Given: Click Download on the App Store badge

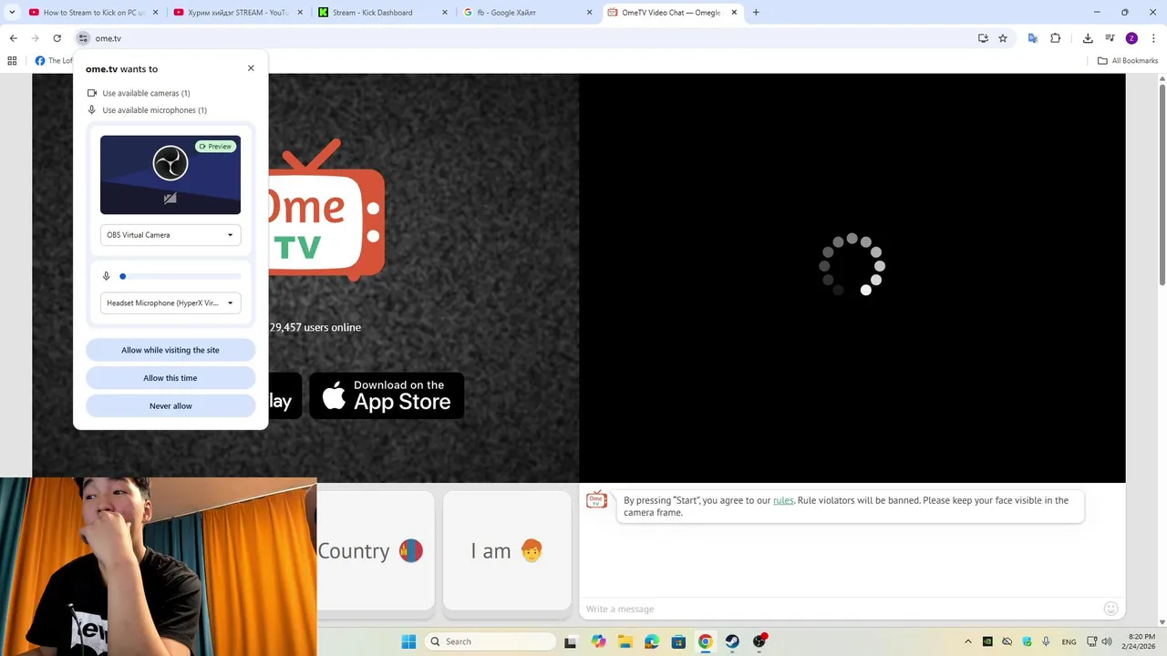Looking at the screenshot, I should [387, 395].
